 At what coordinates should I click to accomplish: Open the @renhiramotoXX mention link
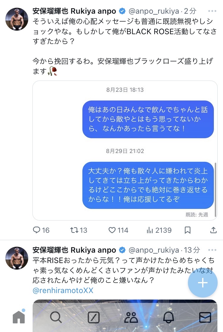point(63,290)
